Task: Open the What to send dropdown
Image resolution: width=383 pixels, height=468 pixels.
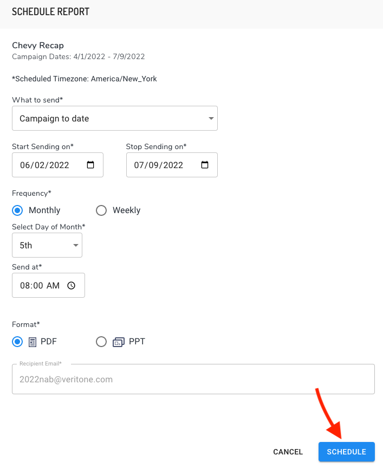Action: coord(115,118)
